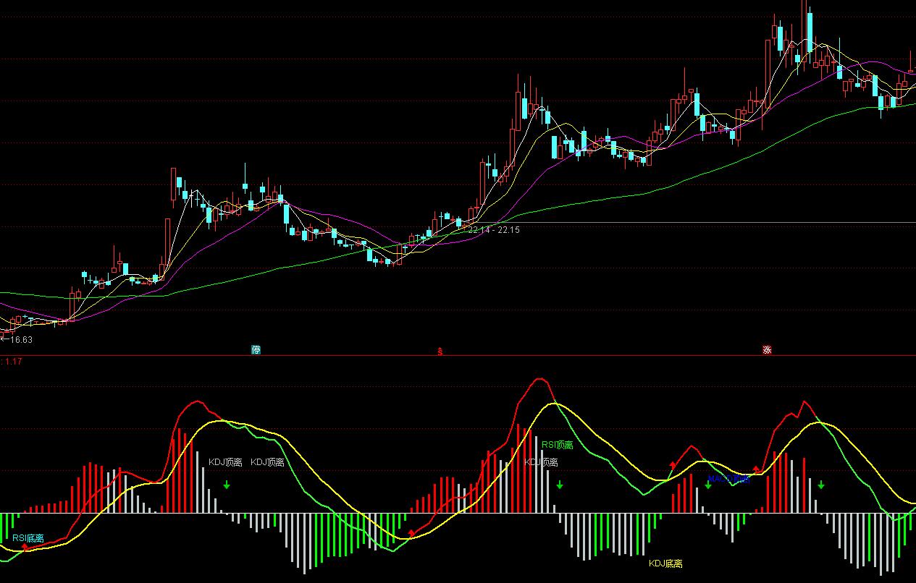Click the red 涨 limit-up marker

point(767,350)
